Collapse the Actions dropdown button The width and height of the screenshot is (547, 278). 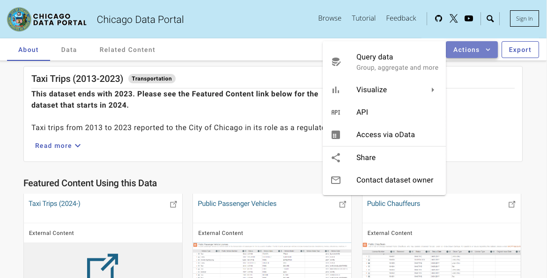(472, 50)
